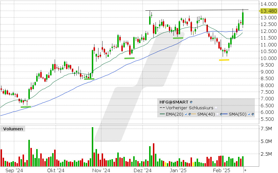Click the Feb '25 date axis label

click(222, 170)
